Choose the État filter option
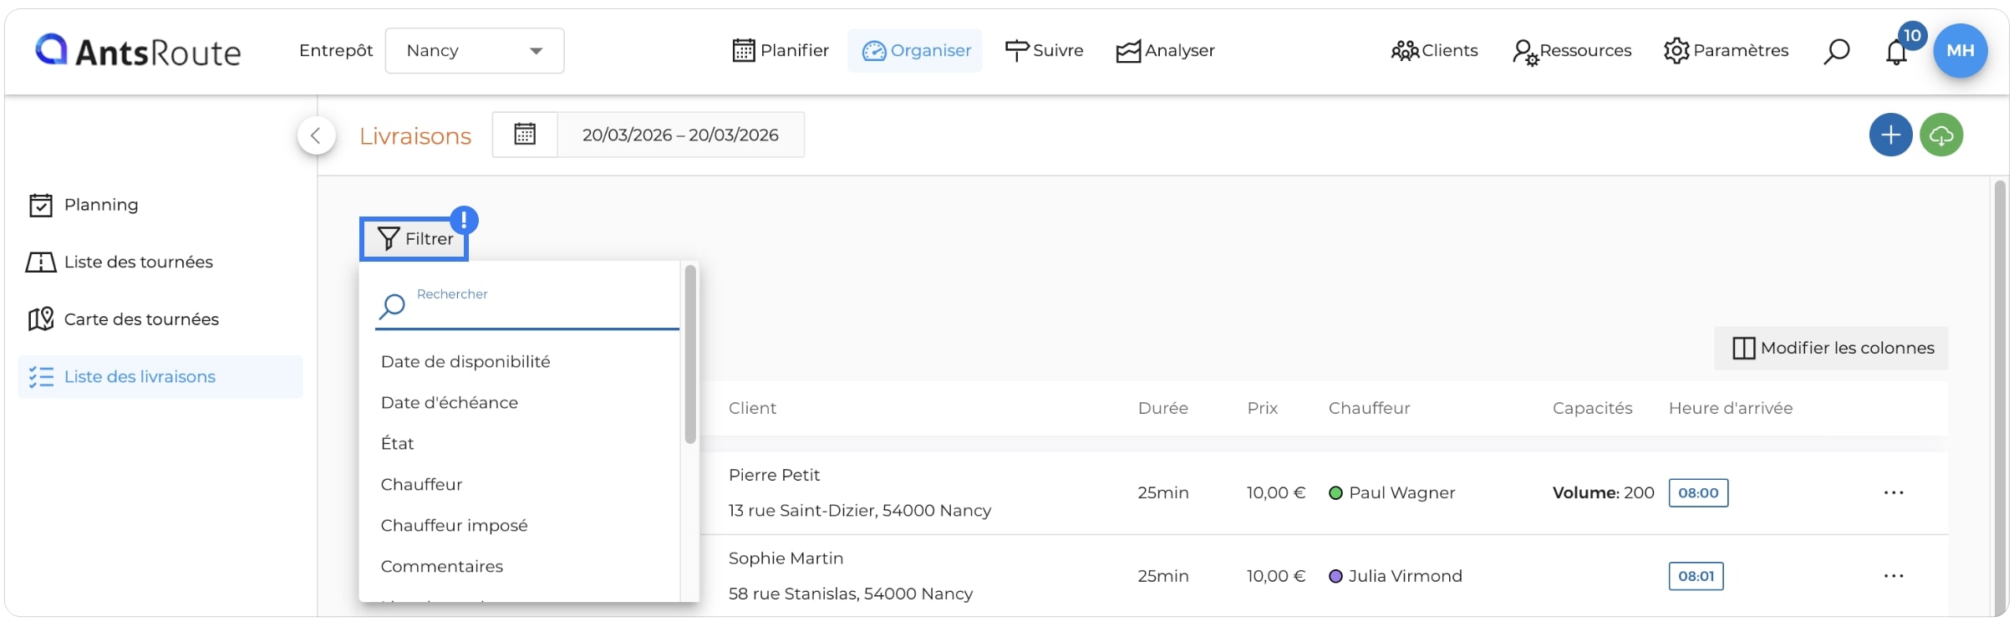Screen dimensions: 2014x622 (x=397, y=444)
